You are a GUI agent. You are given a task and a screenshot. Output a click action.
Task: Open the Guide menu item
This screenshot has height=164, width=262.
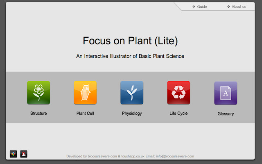[x=202, y=7]
